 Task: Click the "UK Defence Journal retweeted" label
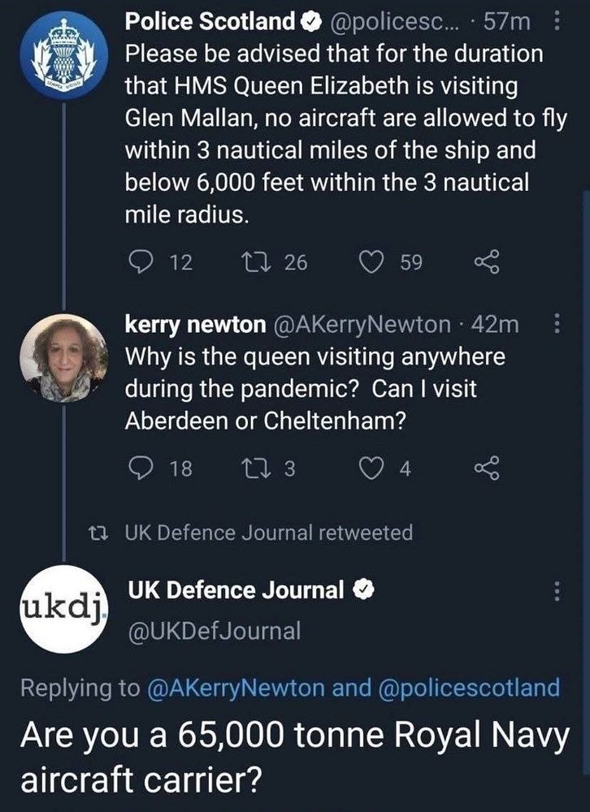(268, 533)
